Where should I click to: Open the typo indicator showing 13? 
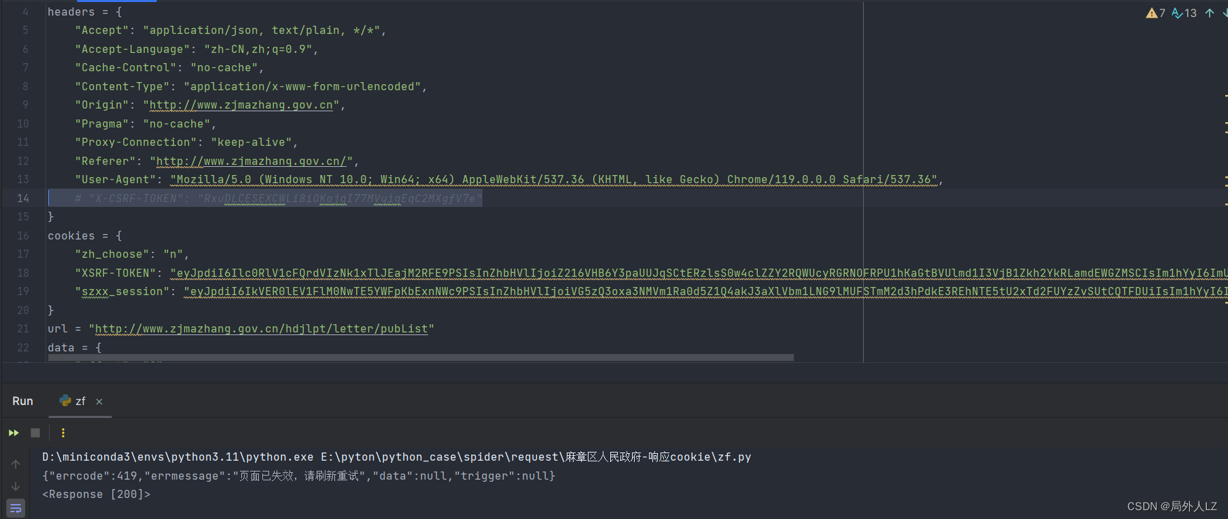[x=1184, y=13]
